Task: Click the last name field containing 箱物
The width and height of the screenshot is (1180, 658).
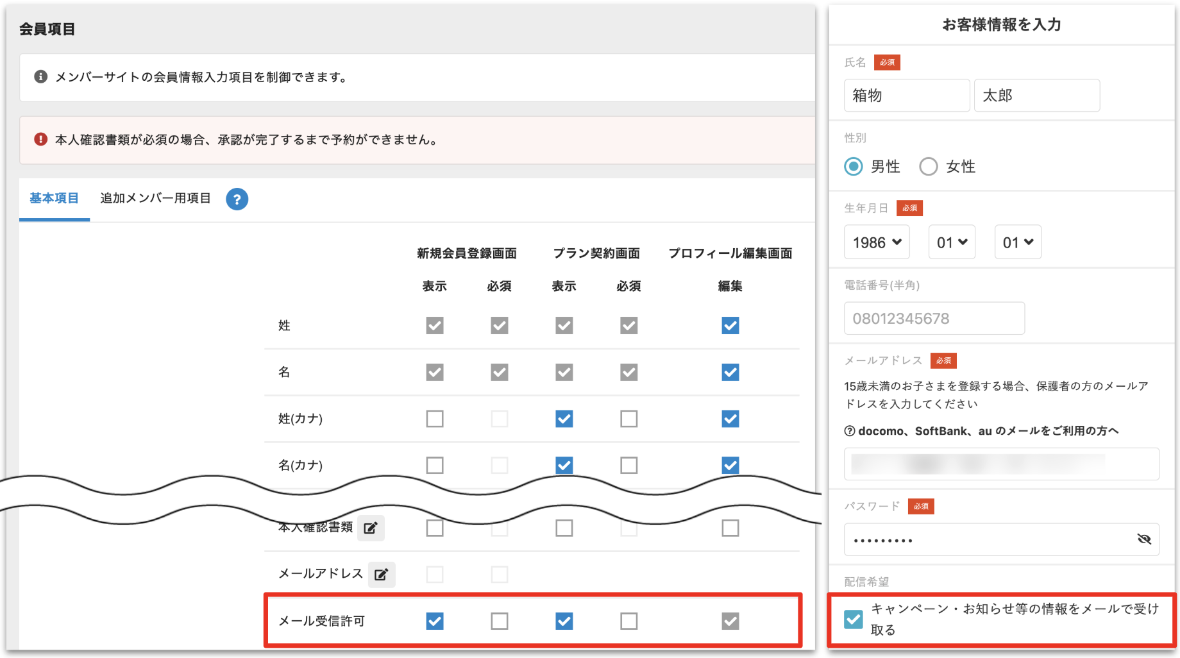Action: (x=907, y=96)
